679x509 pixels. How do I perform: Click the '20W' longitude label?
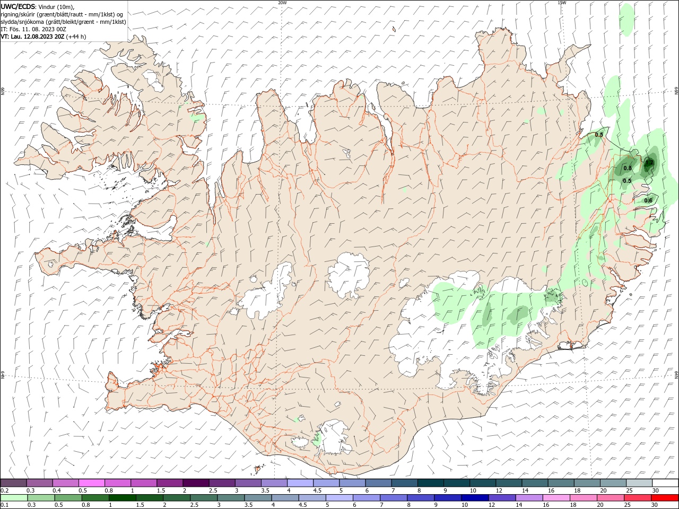click(x=282, y=3)
